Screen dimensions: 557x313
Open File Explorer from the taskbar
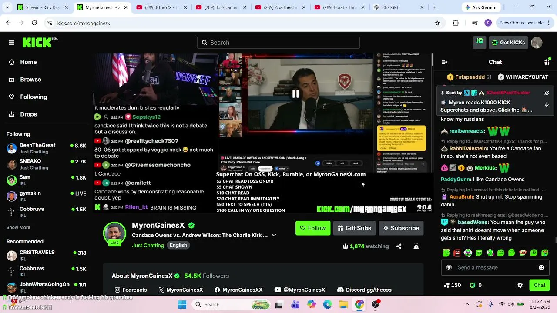[343, 304]
